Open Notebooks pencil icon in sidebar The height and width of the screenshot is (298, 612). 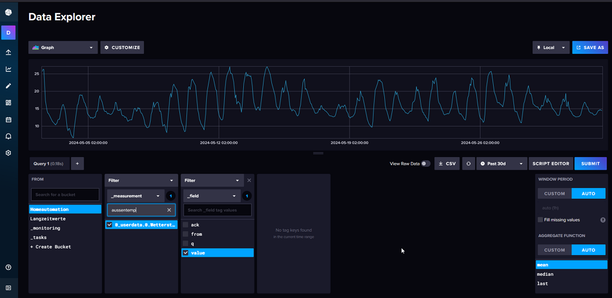[x=8, y=86]
